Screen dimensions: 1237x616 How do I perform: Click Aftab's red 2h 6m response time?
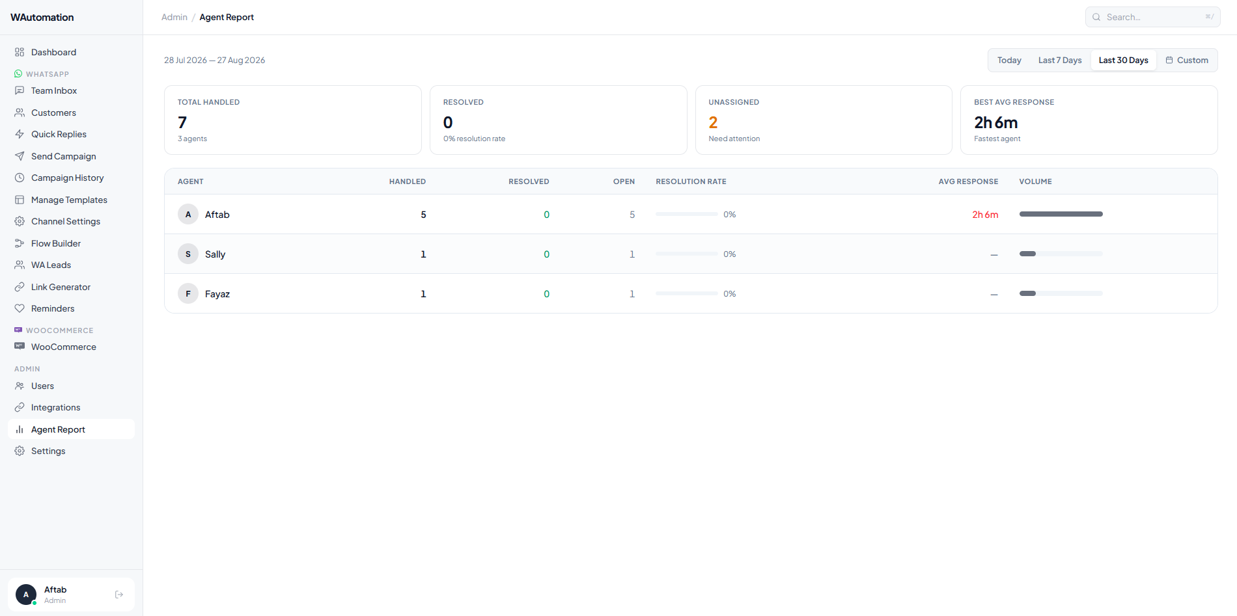pyautogui.click(x=985, y=215)
